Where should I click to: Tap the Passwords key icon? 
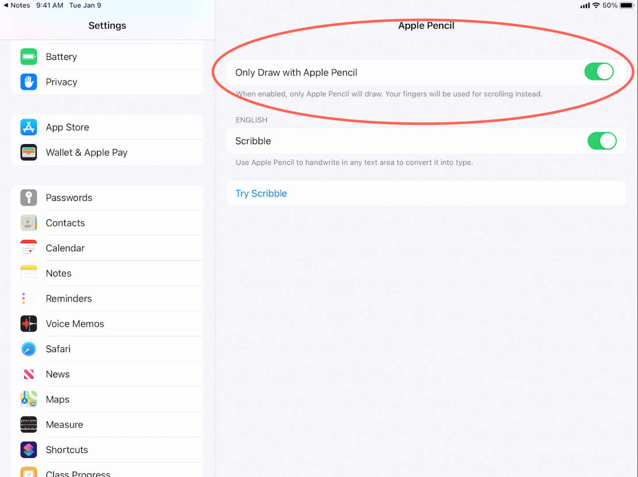pyautogui.click(x=29, y=198)
